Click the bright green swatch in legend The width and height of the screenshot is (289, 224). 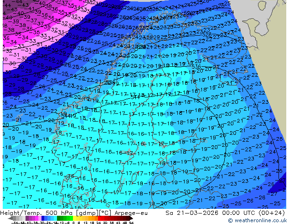tap(71, 219)
